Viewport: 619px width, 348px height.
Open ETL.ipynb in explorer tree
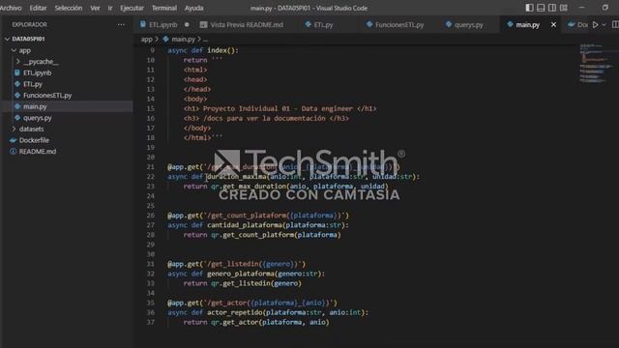coord(37,73)
